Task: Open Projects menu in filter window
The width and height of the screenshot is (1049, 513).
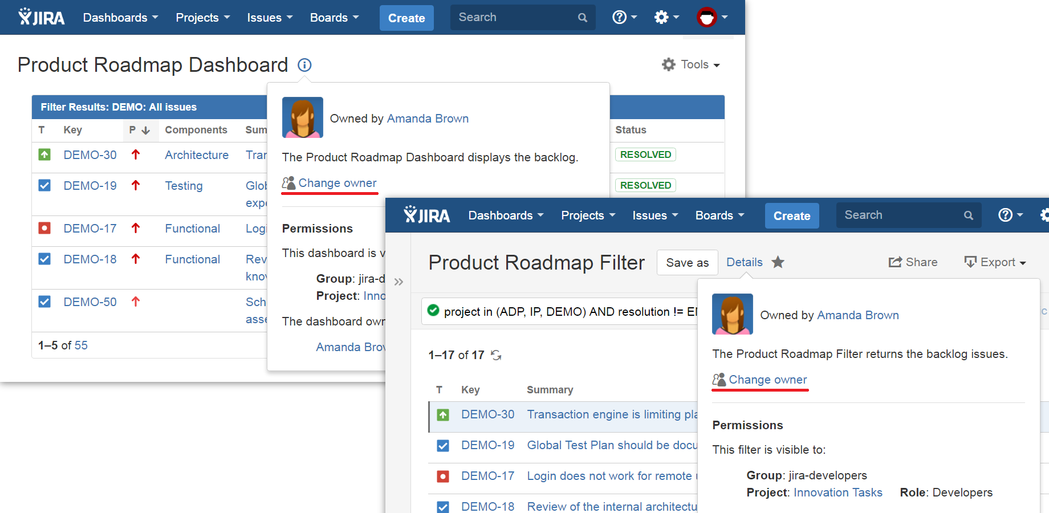Action: (x=588, y=215)
